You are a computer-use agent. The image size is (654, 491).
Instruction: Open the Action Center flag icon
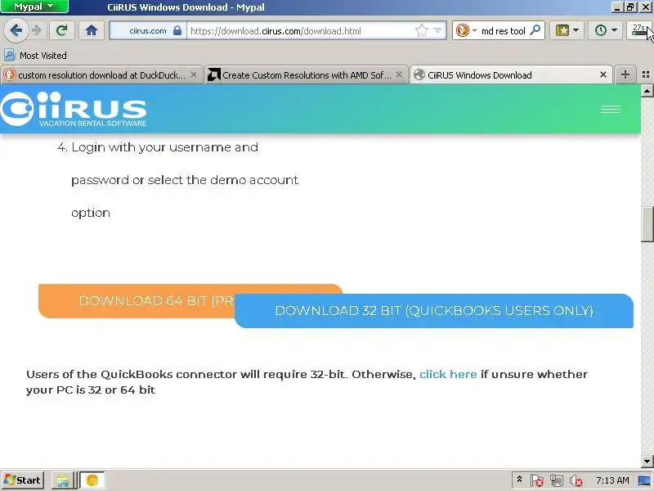tap(537, 481)
